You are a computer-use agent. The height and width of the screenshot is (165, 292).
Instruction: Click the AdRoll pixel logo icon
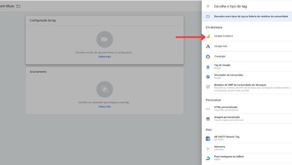pyautogui.click(x=208, y=158)
